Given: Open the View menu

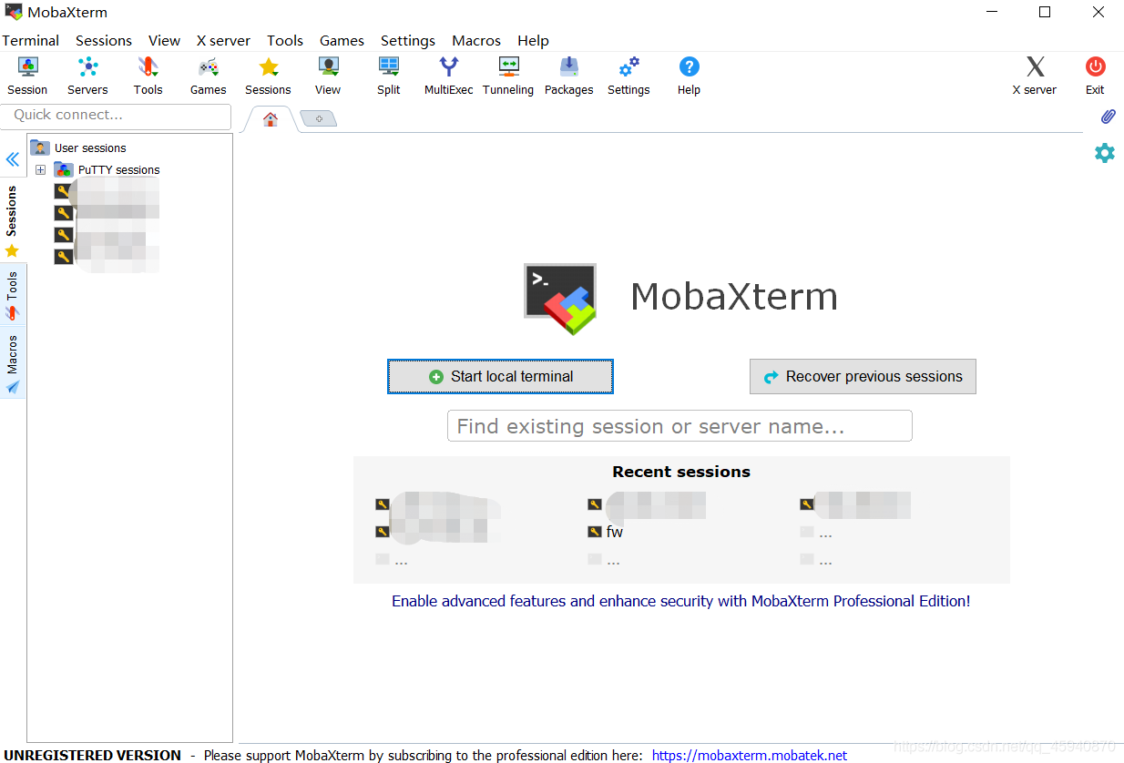Looking at the screenshot, I should click(x=165, y=40).
